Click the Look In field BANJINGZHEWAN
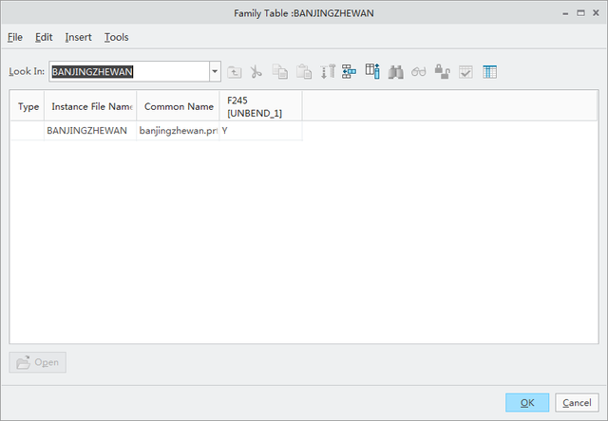Viewport: 608px width, 421px height. coord(129,71)
